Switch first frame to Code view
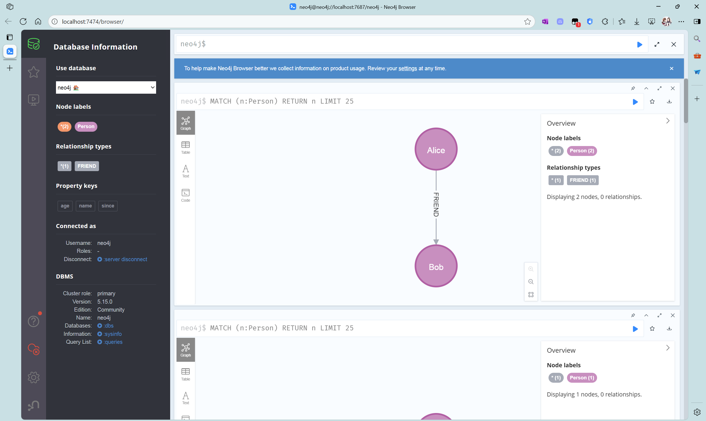This screenshot has width=706, height=421. pyautogui.click(x=186, y=195)
